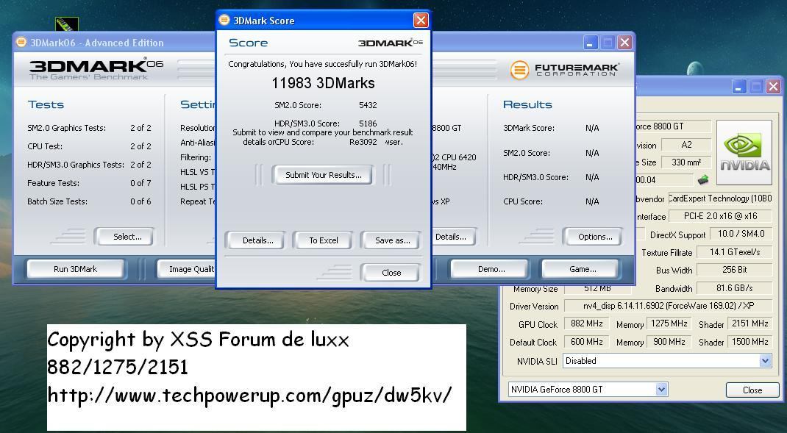The height and width of the screenshot is (433, 787).
Task: Click the HDR/SM3.0 Score value 5186
Action: pyautogui.click(x=368, y=123)
